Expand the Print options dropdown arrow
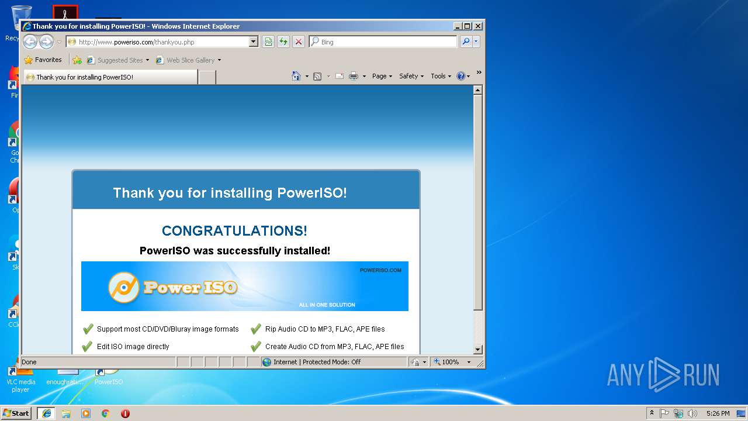The height and width of the screenshot is (421, 748). point(364,76)
